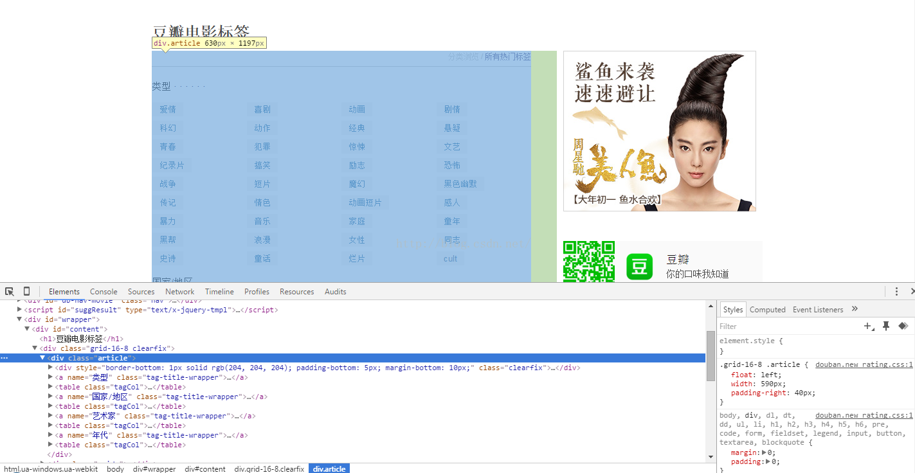915x473 pixels.
Task: Open the 动画 movie tag
Action: pyautogui.click(x=357, y=109)
